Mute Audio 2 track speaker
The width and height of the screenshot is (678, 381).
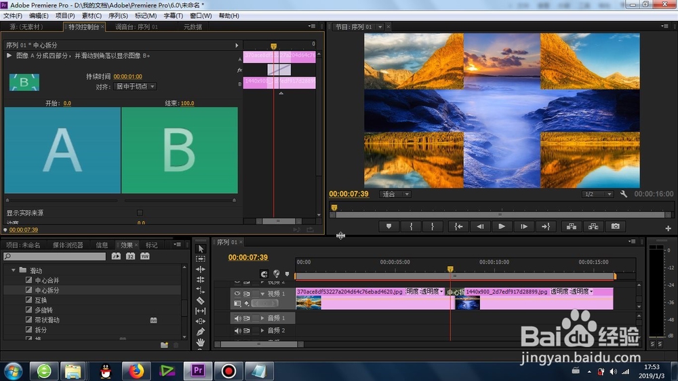click(x=237, y=330)
